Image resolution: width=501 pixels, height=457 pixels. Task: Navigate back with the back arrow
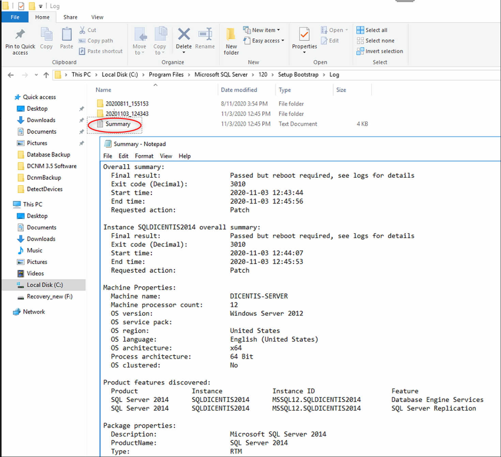(11, 75)
